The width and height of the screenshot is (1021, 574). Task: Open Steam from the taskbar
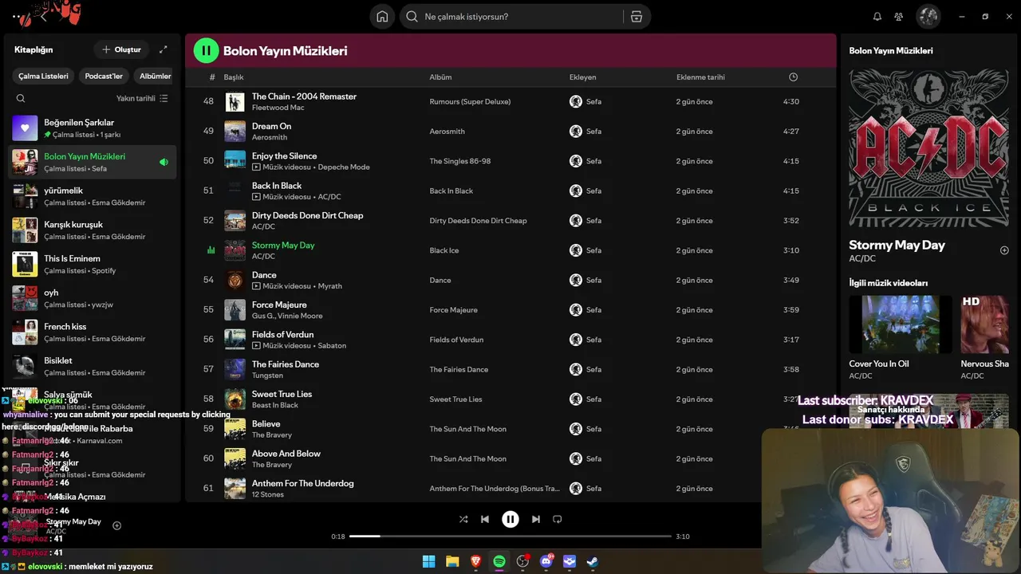593,561
